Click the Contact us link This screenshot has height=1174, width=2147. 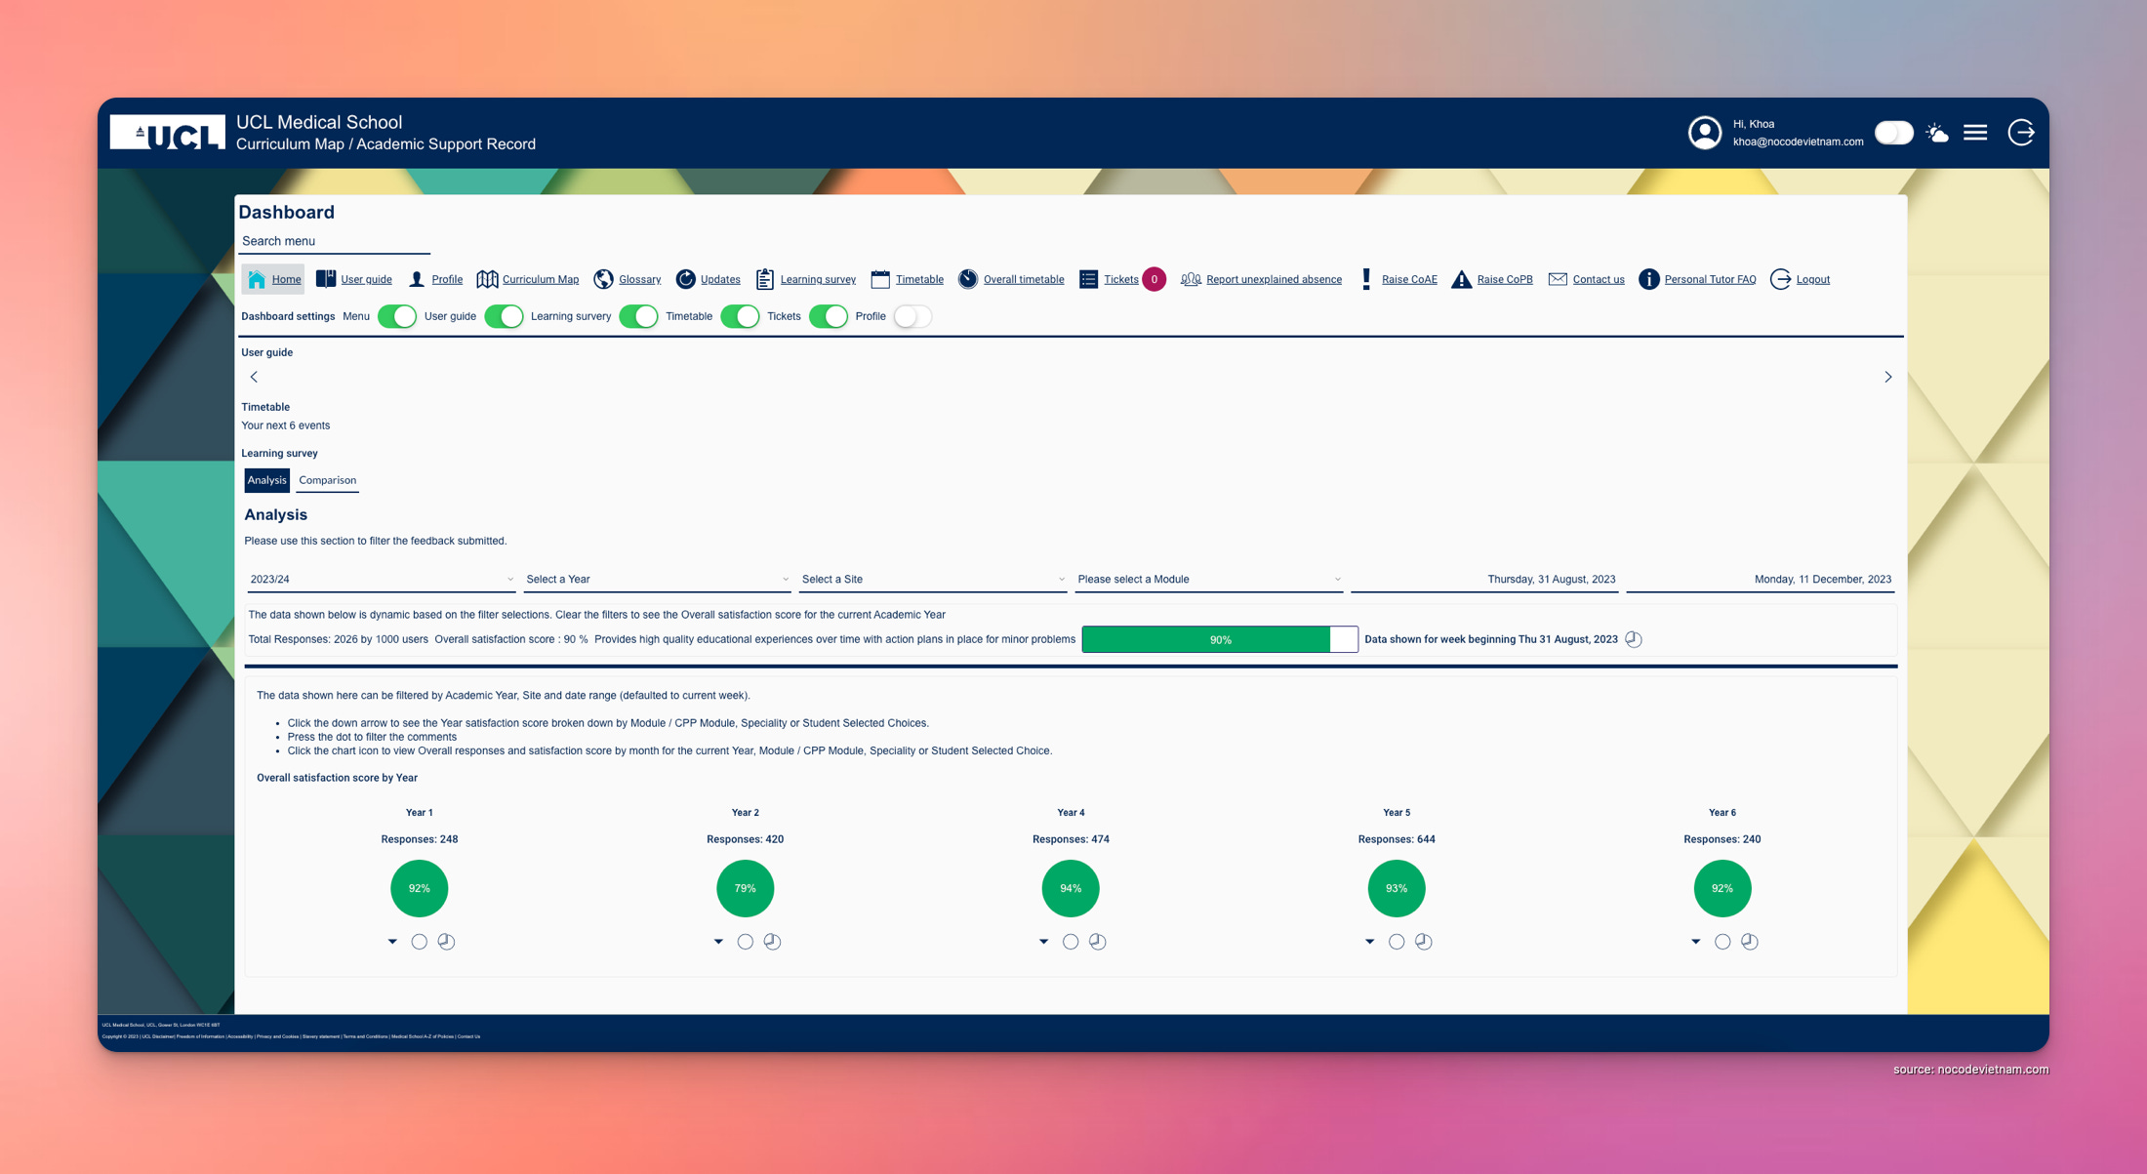click(x=1598, y=279)
